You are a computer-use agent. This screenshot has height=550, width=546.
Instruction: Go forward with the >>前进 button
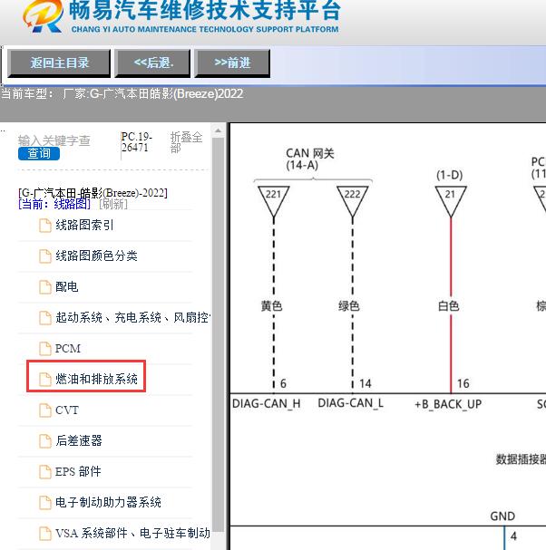click(x=232, y=63)
